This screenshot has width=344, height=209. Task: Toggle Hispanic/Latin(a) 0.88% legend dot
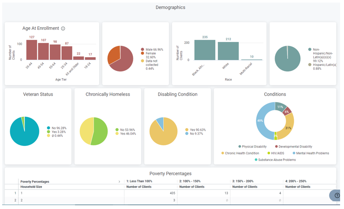click(310, 64)
